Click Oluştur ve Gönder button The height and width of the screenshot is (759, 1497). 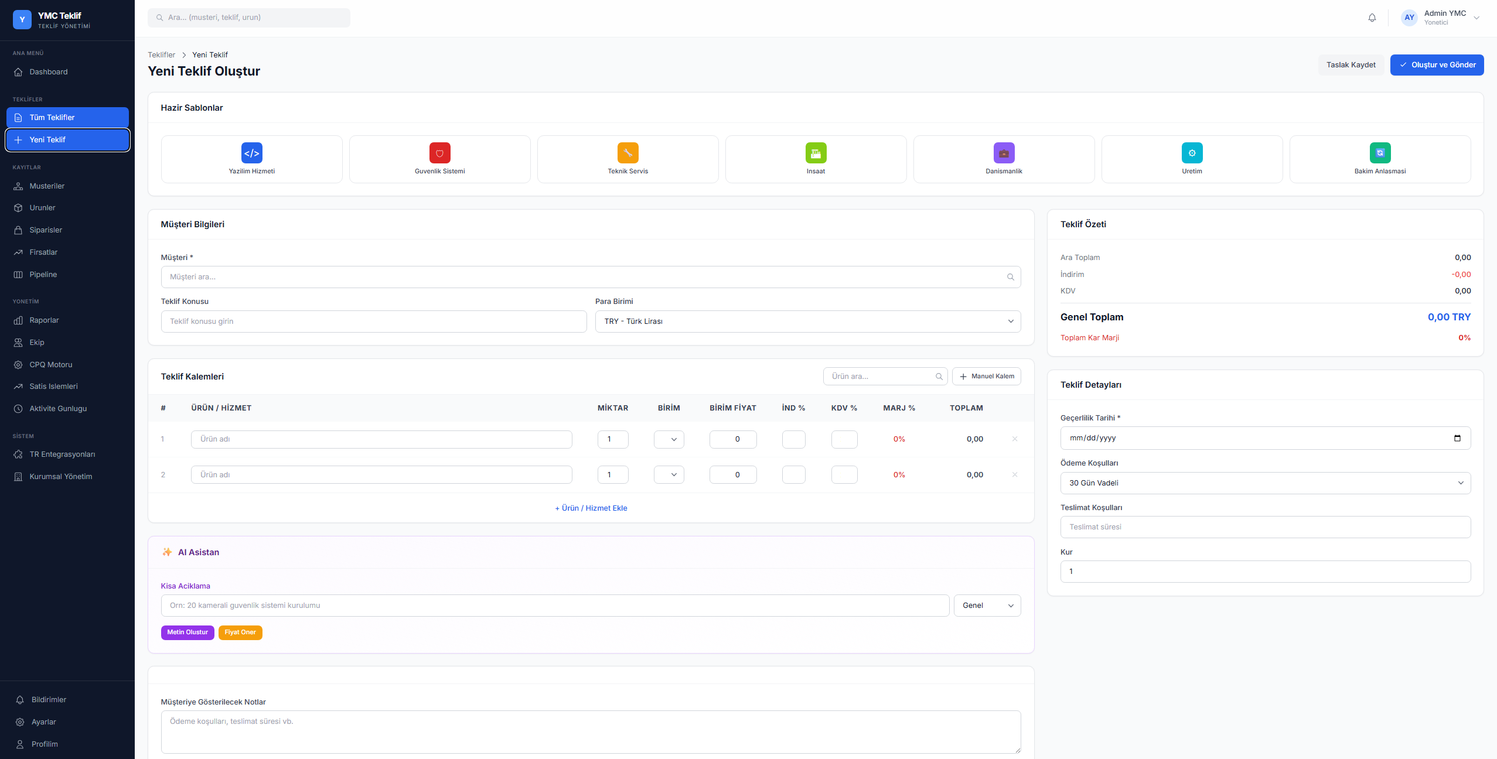pos(1437,65)
